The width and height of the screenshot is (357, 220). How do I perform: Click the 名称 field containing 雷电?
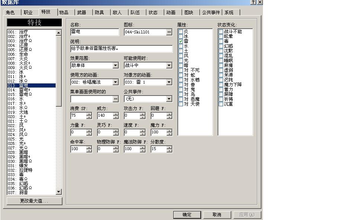click(94, 32)
